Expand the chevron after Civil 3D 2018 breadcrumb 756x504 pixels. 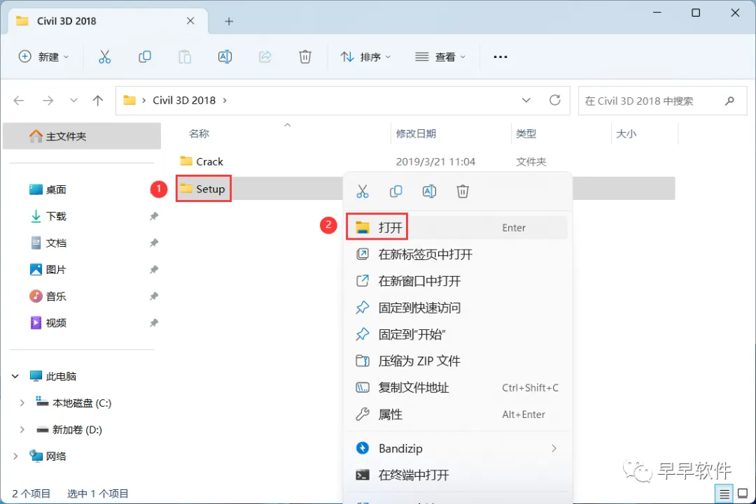pyautogui.click(x=225, y=101)
